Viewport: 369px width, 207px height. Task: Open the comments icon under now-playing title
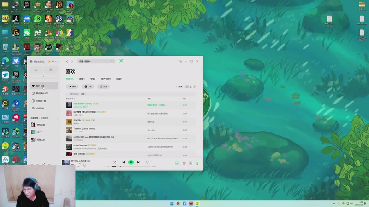(x=78, y=165)
